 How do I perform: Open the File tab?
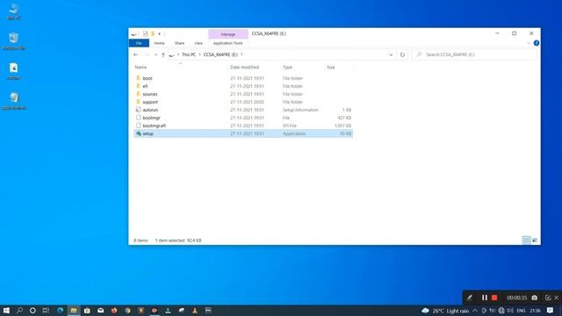point(139,43)
